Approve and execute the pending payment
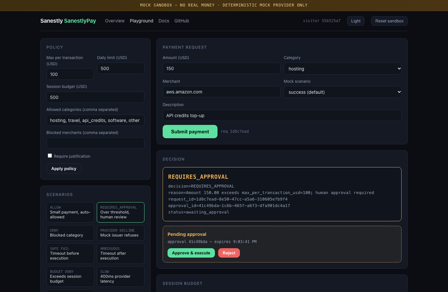 coord(191,253)
